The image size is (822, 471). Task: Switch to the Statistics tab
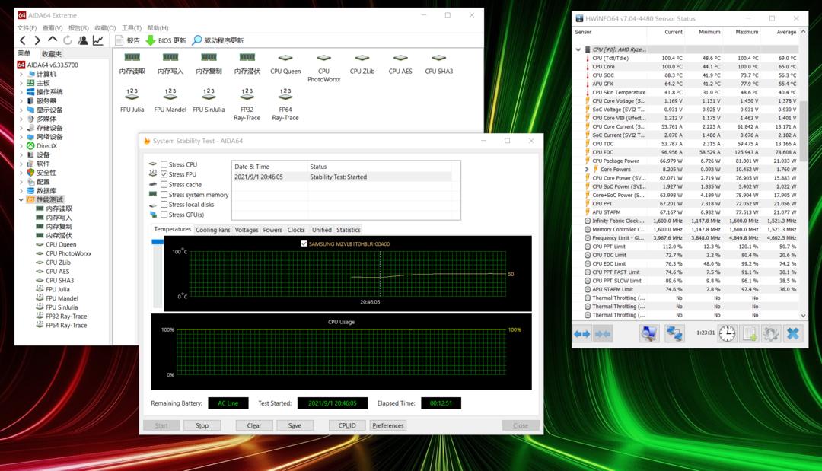(x=349, y=230)
